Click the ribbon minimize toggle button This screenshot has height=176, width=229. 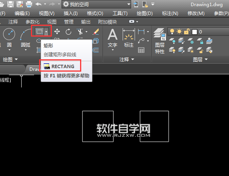click(132, 22)
